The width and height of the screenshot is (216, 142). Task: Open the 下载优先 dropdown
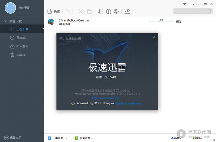pos(66,139)
